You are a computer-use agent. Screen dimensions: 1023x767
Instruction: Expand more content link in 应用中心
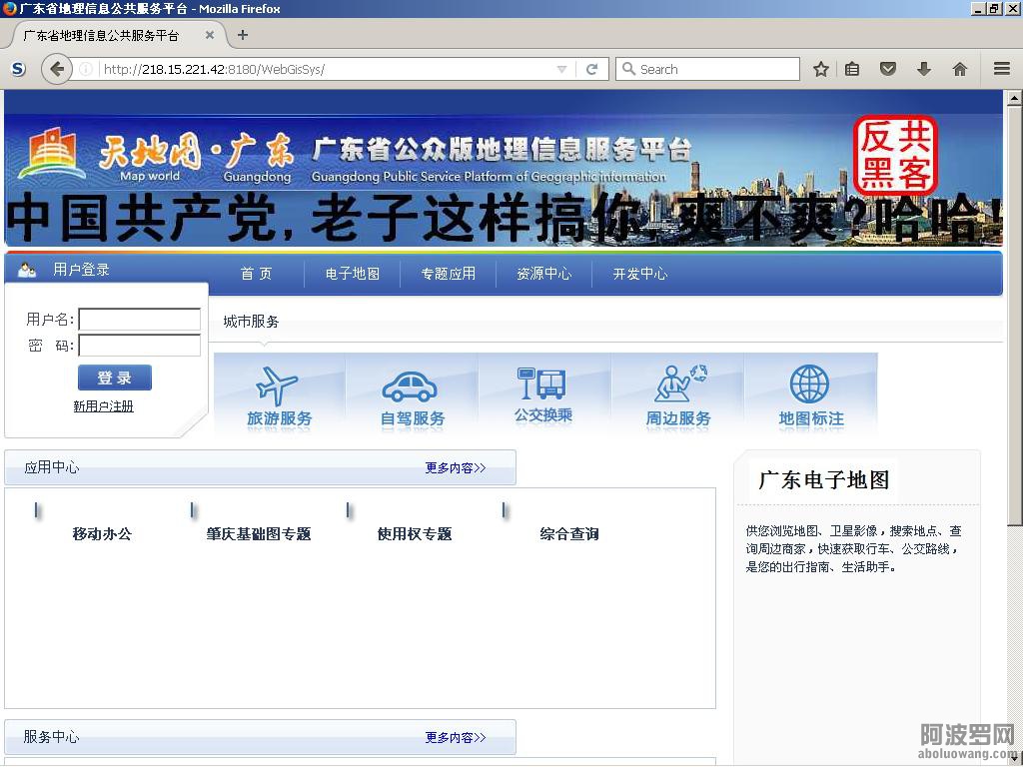tap(455, 467)
